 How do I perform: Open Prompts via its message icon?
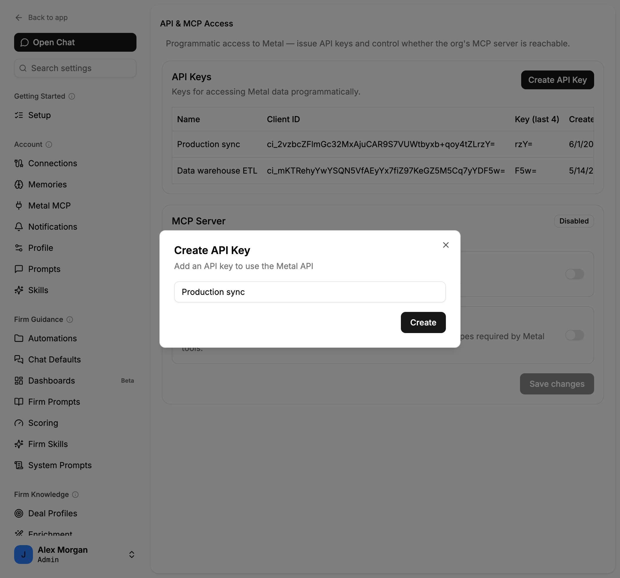tap(19, 269)
